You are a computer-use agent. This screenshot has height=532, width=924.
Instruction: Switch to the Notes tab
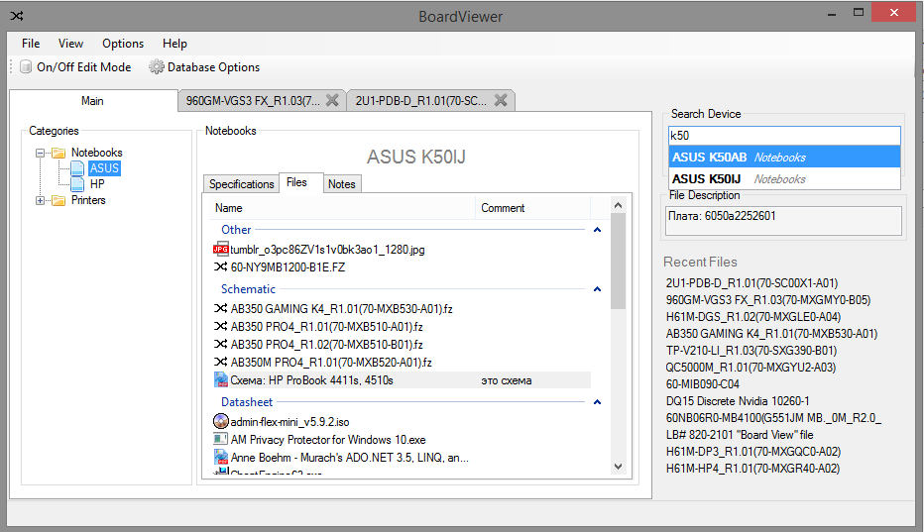pyautogui.click(x=341, y=184)
